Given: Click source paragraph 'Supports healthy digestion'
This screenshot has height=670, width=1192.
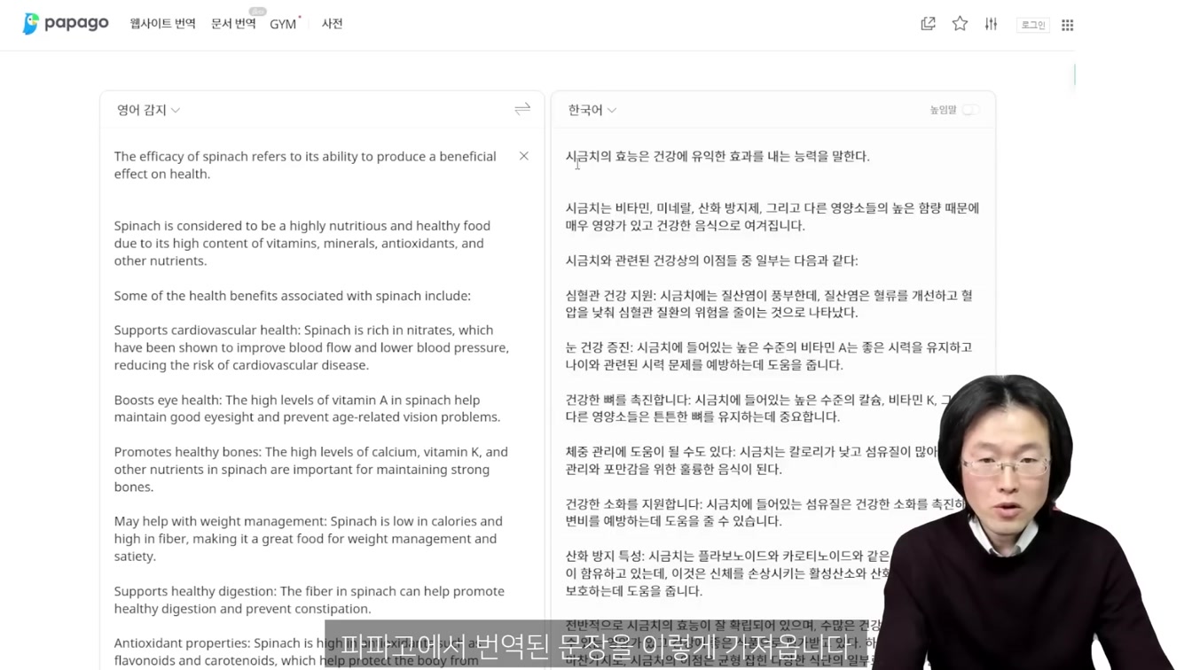Looking at the screenshot, I should [x=309, y=600].
